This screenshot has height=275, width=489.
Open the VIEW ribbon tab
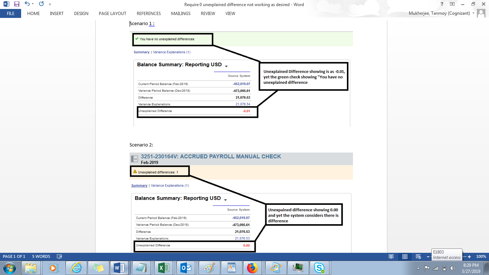tap(230, 14)
